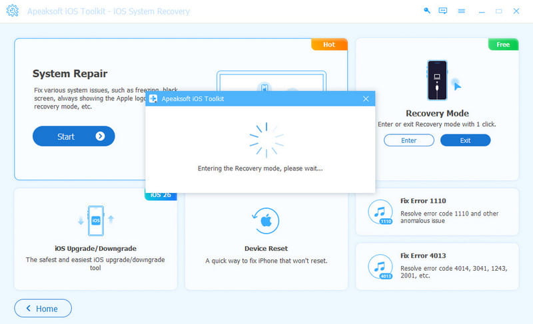Click Exit recovery mode button
This screenshot has width=533, height=324.
[x=465, y=140]
